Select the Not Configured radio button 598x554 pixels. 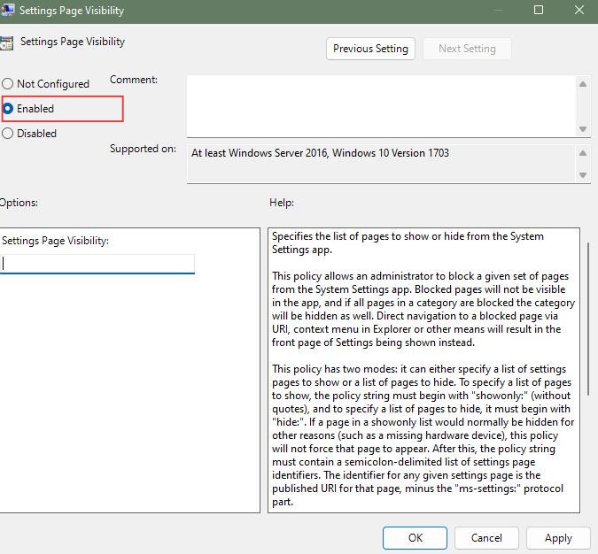pos(8,84)
